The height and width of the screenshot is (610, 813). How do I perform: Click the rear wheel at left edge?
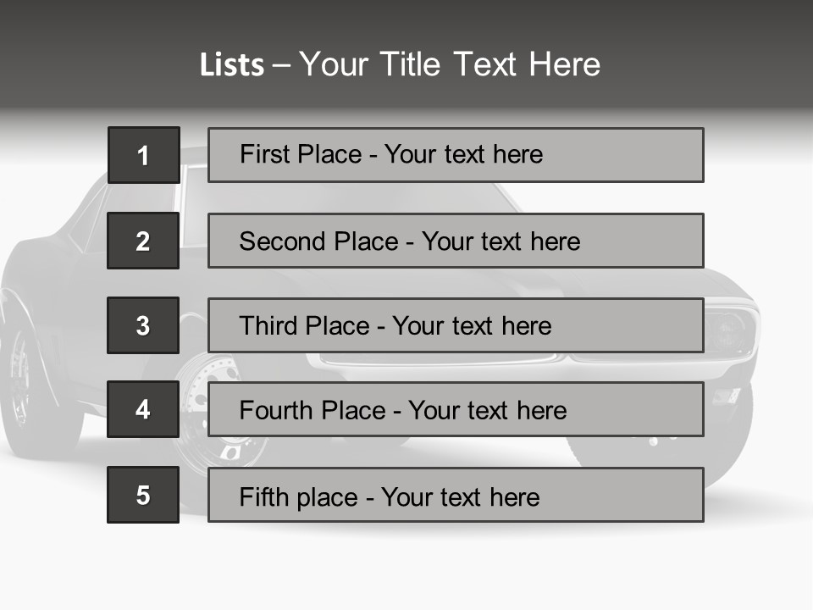click(x=21, y=381)
